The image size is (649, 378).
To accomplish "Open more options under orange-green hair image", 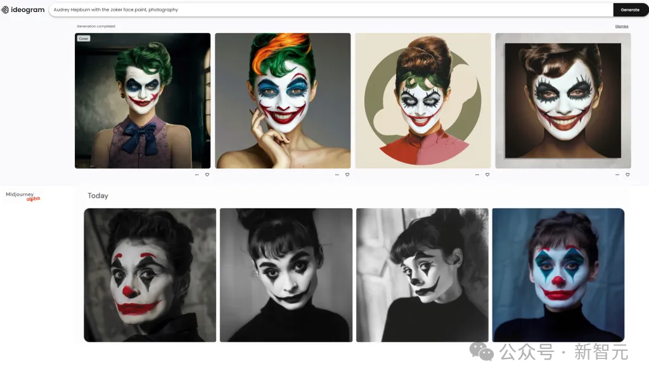I will pos(337,175).
